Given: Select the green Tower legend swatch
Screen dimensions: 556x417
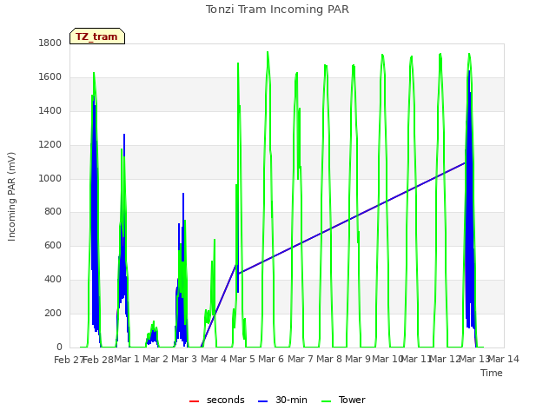Looking at the screenshot, I should click(x=326, y=401).
